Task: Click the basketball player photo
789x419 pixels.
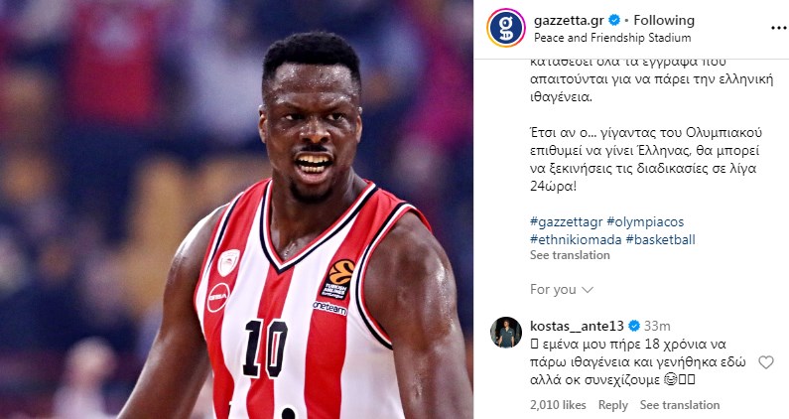Action: [236, 209]
